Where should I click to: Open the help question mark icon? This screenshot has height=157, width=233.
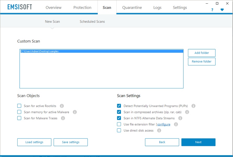(x=212, y=10)
